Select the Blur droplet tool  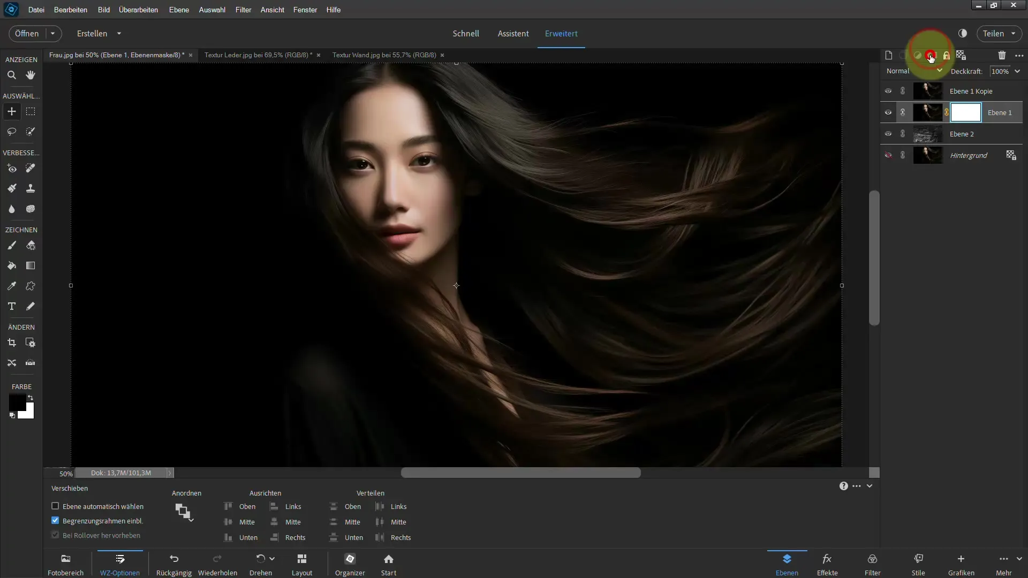(11, 209)
